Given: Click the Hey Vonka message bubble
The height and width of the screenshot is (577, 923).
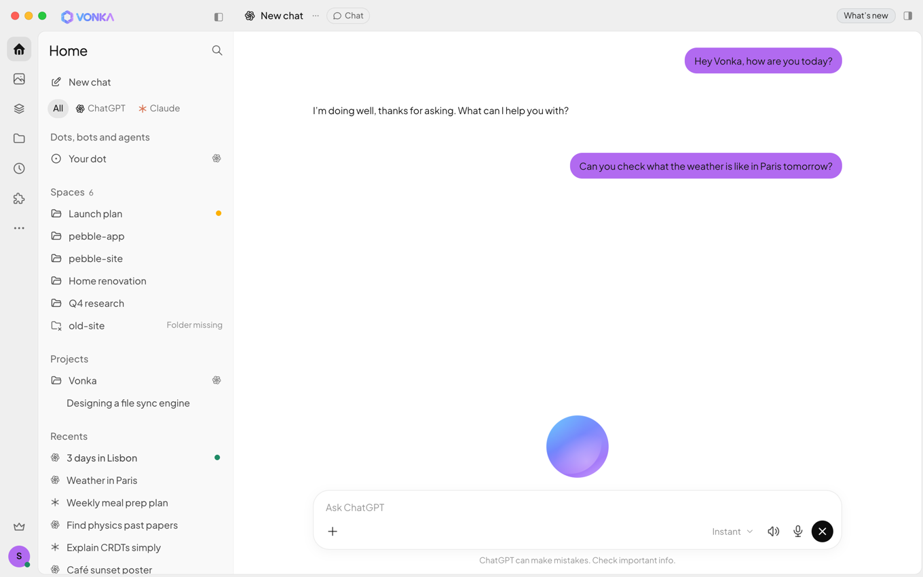Looking at the screenshot, I should point(764,61).
